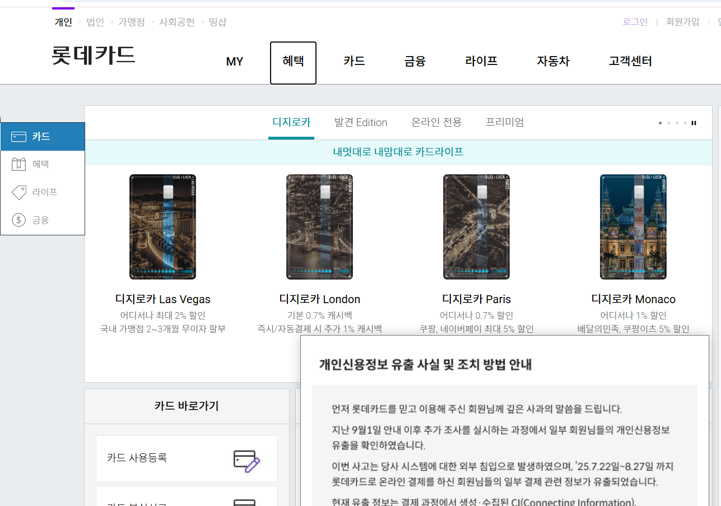View the 디지로카 Monaco card image
Viewport: 721px width, 506px height.
633,227
